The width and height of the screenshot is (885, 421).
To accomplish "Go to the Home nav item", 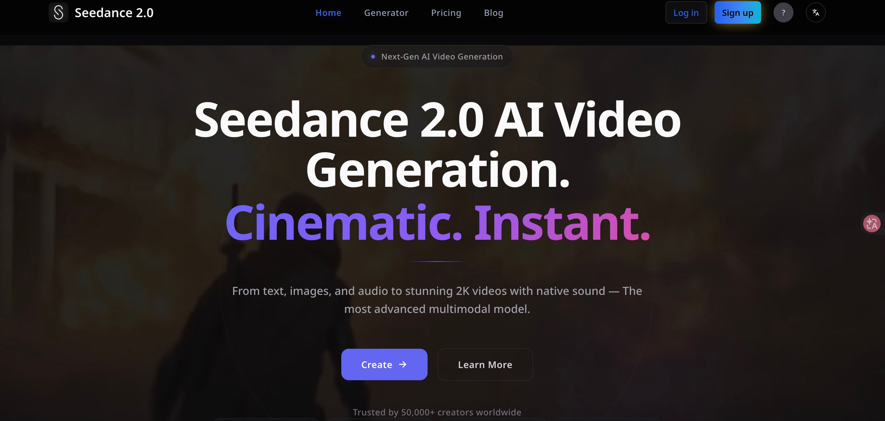I will click(x=329, y=13).
